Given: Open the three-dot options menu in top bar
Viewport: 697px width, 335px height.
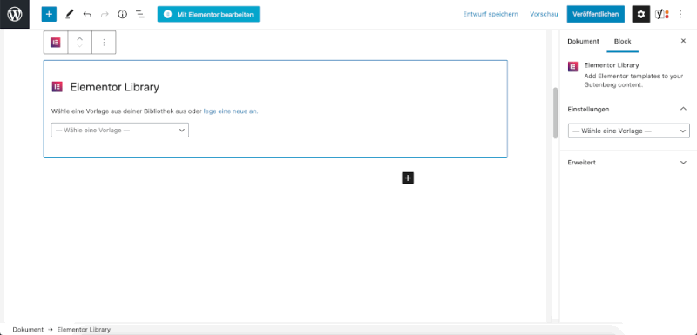Looking at the screenshot, I should tap(680, 14).
